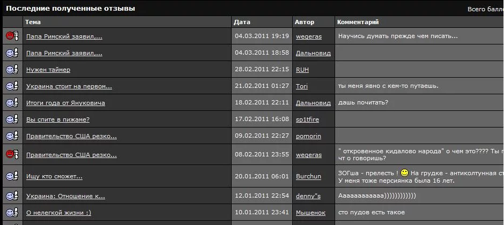504x225 pixels.
Task: Click positive icon next to О нелегкой жизни
Action: [x=12, y=212]
